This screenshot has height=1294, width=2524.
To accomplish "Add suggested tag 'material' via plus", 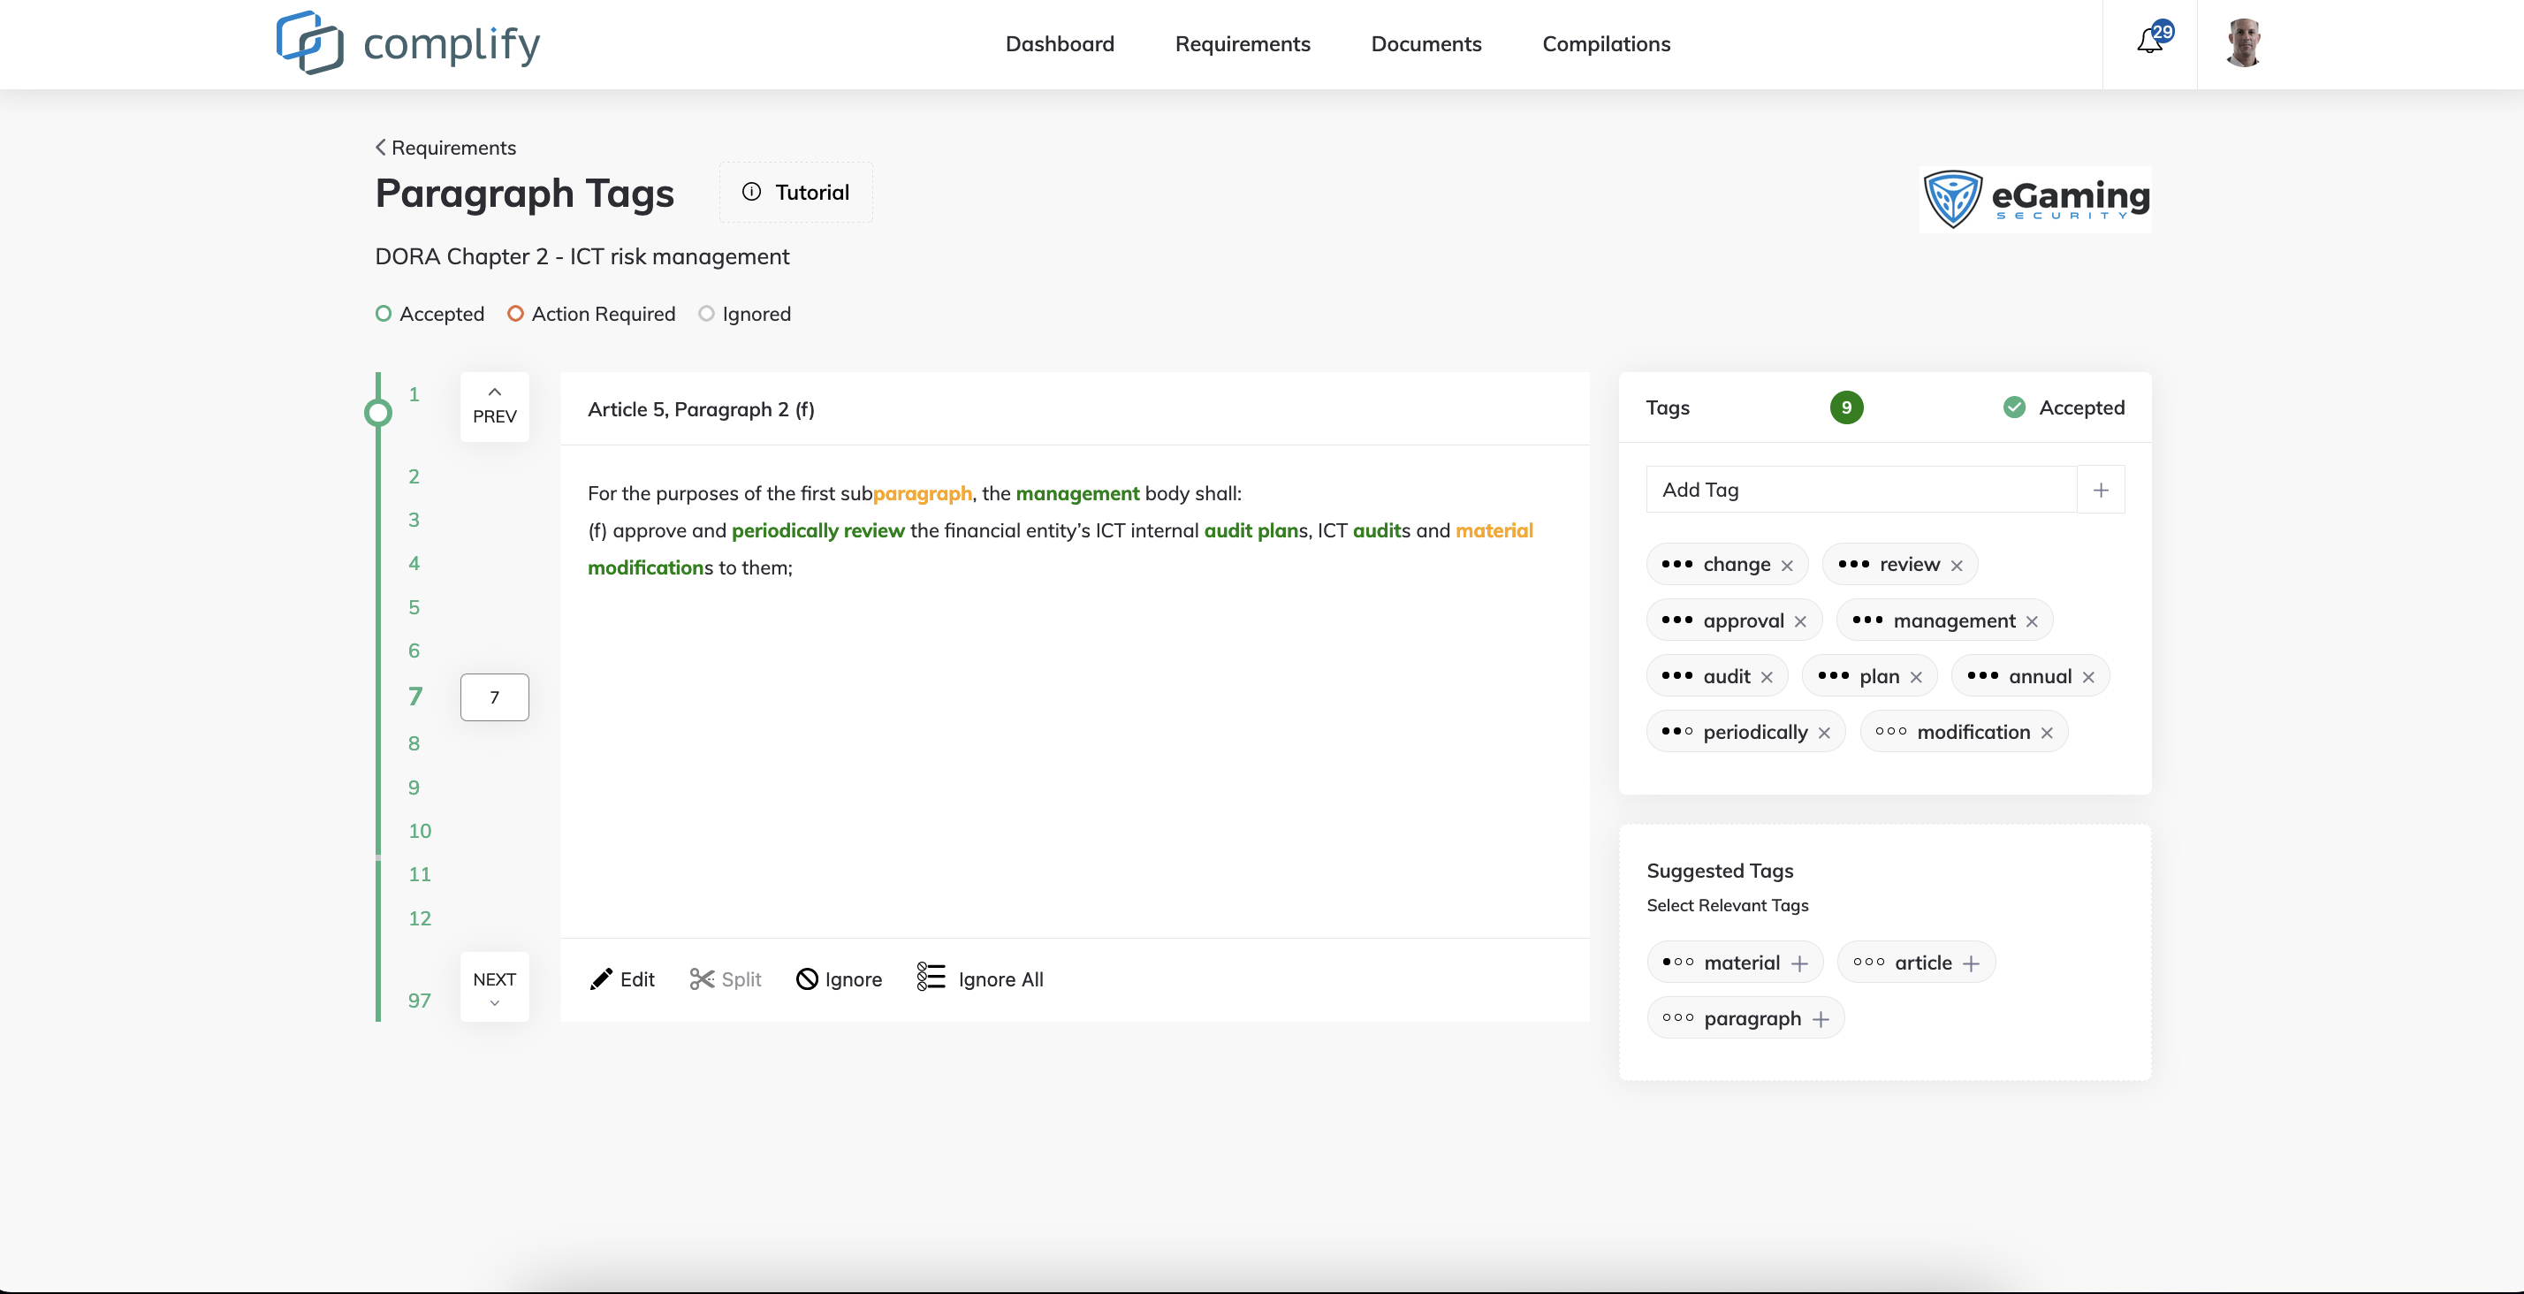I will 1800,963.
